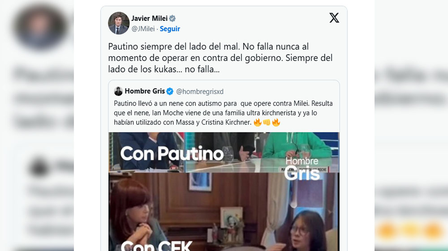Click the verified badge beside Javier Milei
The height and width of the screenshot is (251, 448).
[x=172, y=18]
